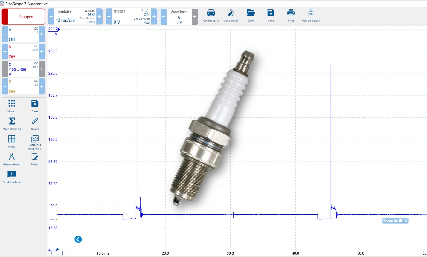Go to the next waveform buffer

click(195, 17)
